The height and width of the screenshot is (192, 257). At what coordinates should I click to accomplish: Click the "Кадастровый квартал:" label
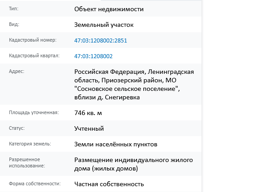pos(34,55)
